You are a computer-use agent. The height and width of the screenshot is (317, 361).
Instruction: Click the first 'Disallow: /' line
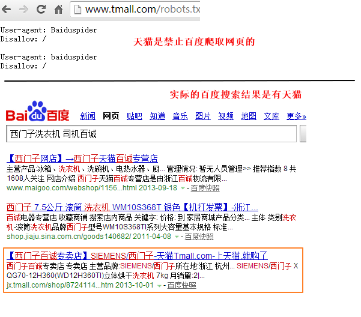coord(23,39)
